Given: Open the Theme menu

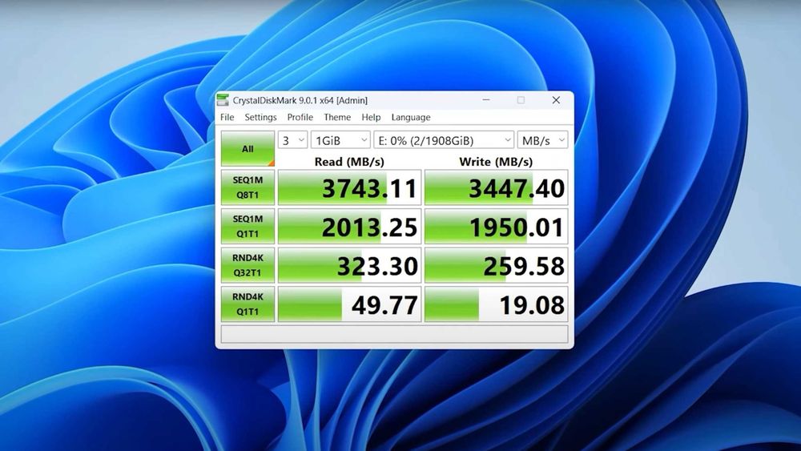Looking at the screenshot, I should (x=337, y=117).
